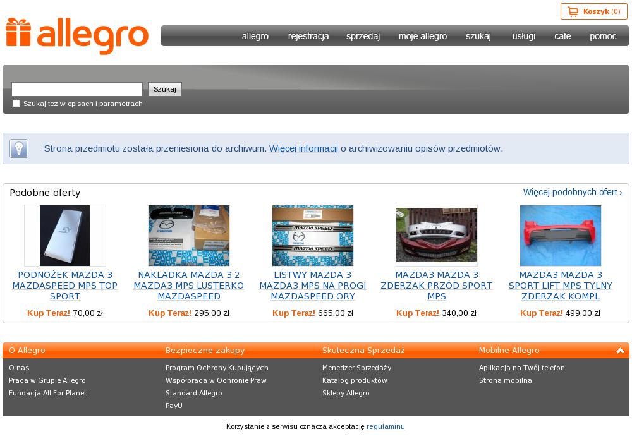Click the price 295,00 zł text
The image size is (632, 439).
tap(212, 313)
